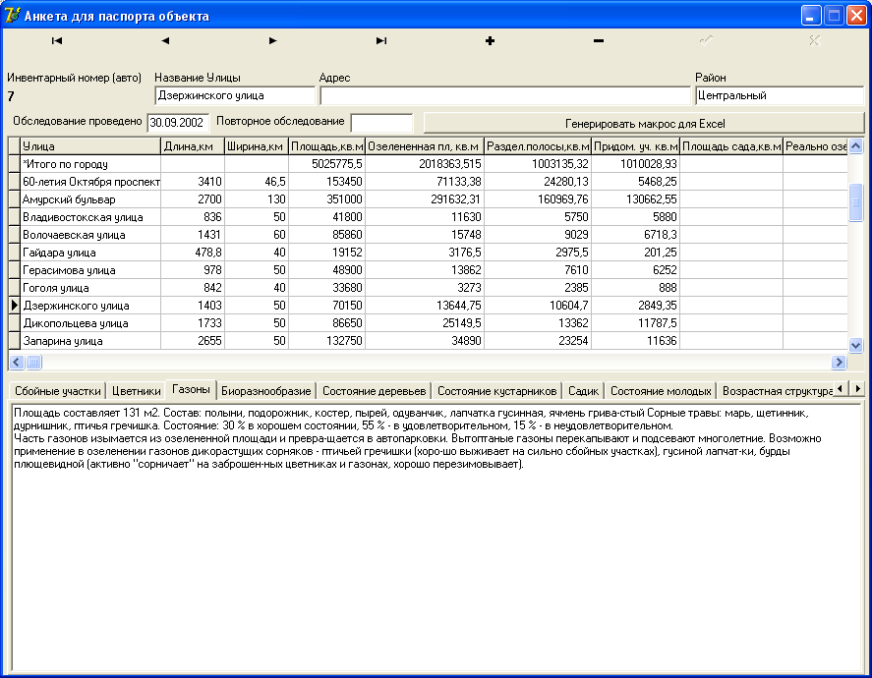Viewport: 872px width, 678px height.
Task: Click Площадь сада,кв.м column header
Action: pos(731,146)
